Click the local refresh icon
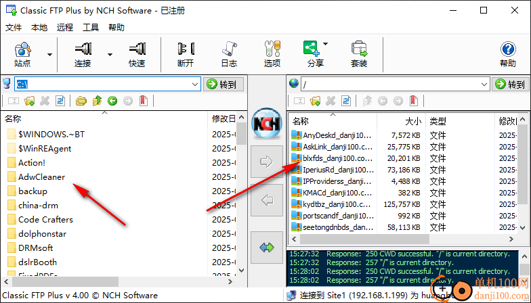The width and height of the screenshot is (531, 303). coord(60,101)
